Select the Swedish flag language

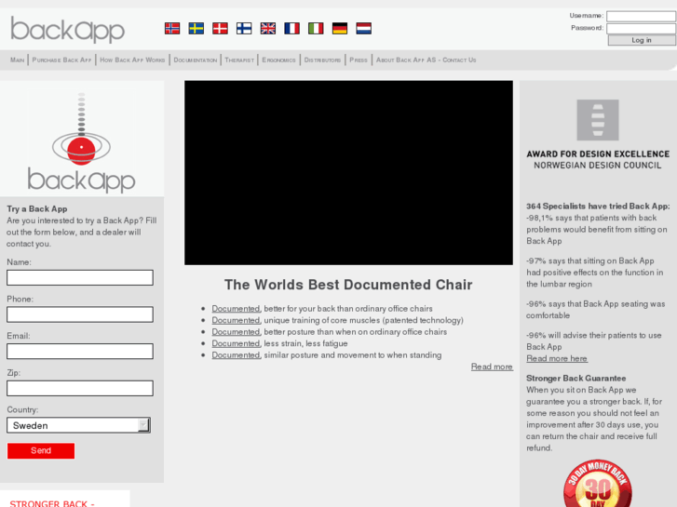tap(196, 29)
